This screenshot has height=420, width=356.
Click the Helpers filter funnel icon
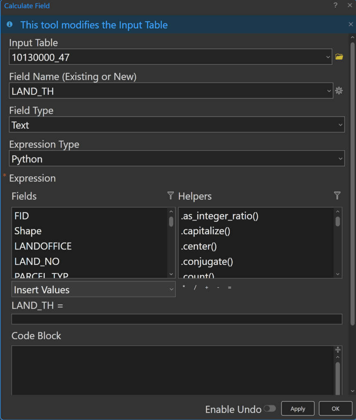tap(337, 196)
